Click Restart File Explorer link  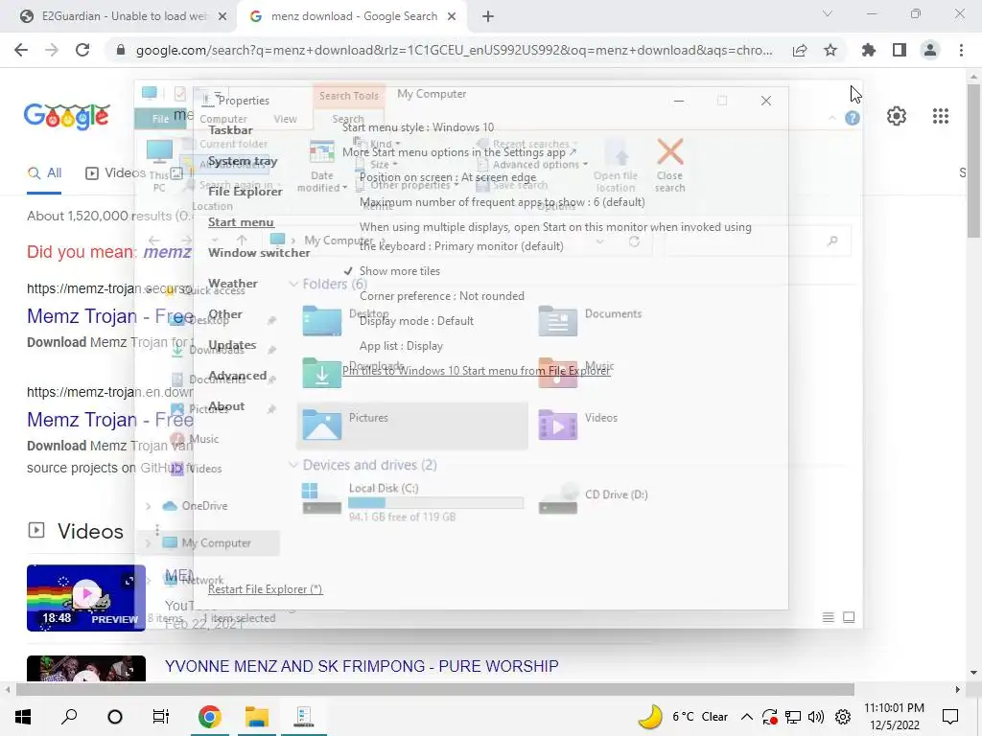[265, 589]
